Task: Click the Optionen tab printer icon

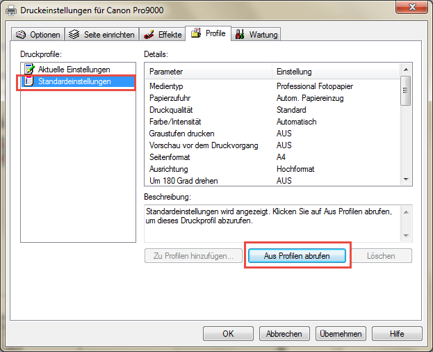Action: (21, 35)
